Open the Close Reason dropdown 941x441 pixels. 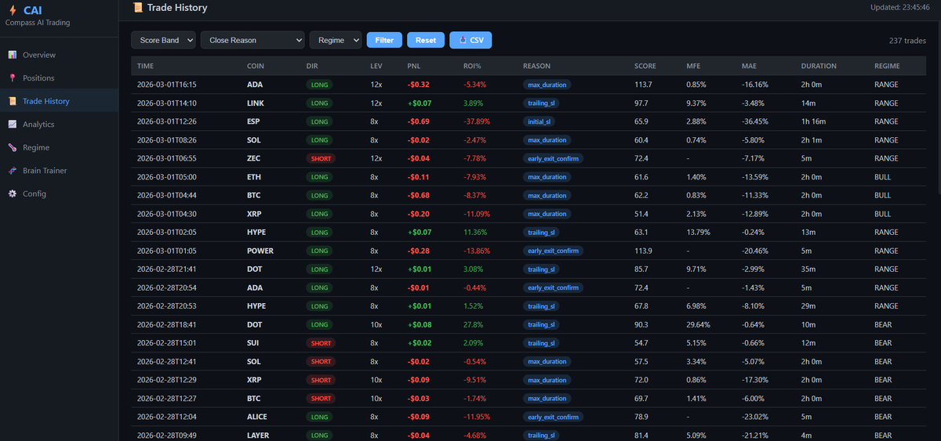coord(253,40)
